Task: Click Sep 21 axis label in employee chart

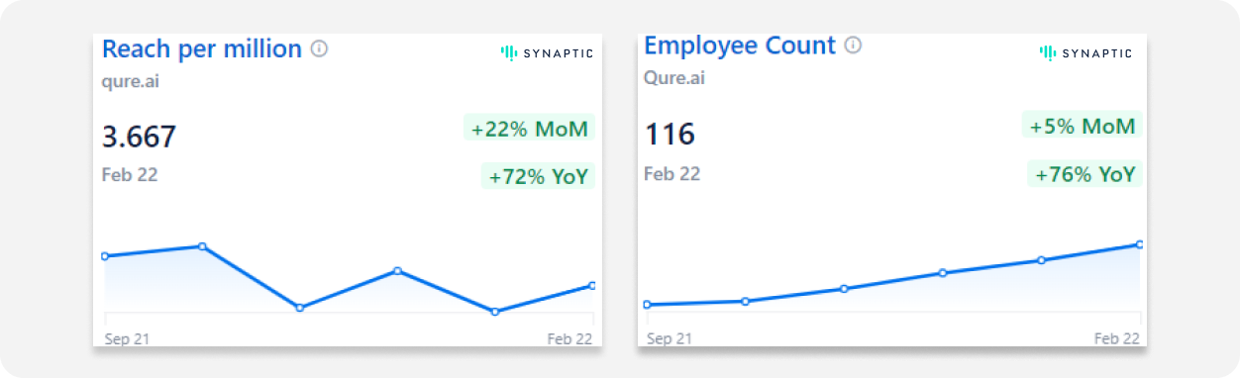Action: click(669, 338)
